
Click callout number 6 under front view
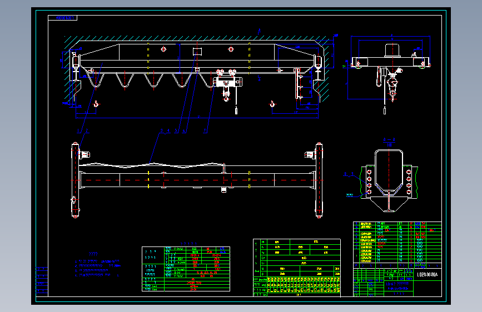(184, 130)
